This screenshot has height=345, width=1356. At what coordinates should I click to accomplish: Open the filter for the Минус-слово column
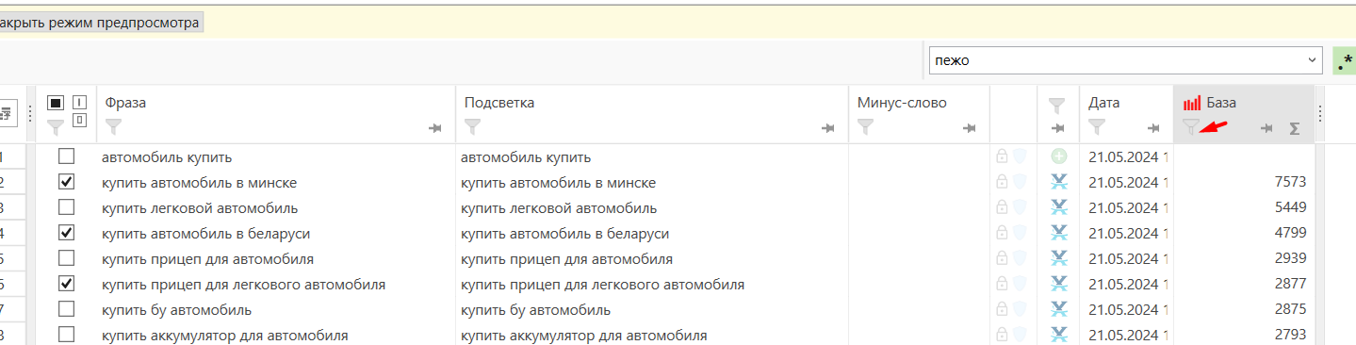tap(865, 126)
